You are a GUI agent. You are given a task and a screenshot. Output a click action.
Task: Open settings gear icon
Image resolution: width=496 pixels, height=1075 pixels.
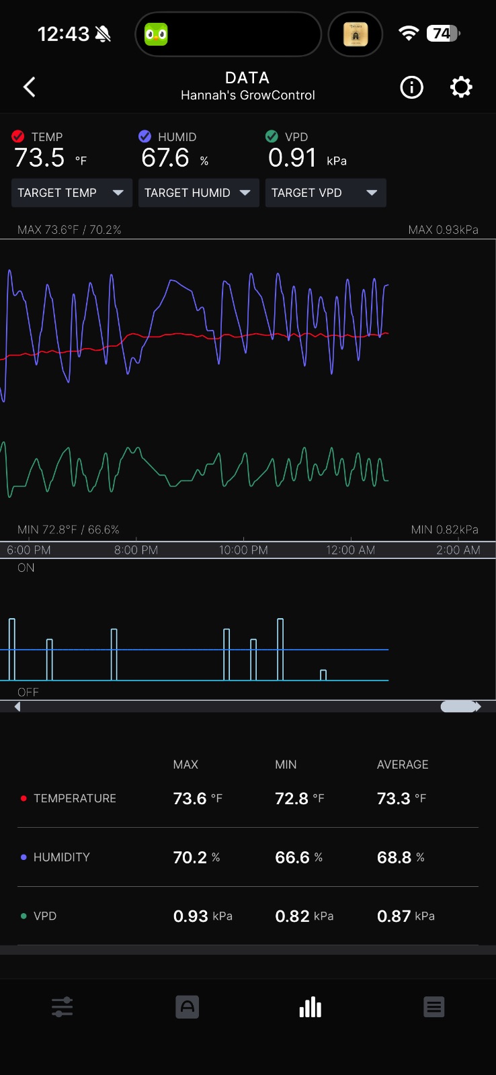(461, 87)
